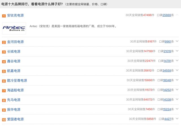Open the 鑫谷电源 brand link
Viewport: 181px width, 126px height.
[14, 61]
